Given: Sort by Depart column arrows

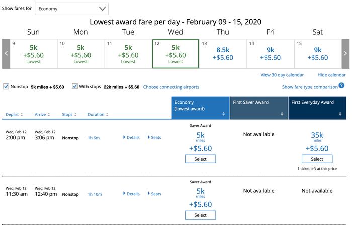Looking at the screenshot, I should tap(22, 115).
